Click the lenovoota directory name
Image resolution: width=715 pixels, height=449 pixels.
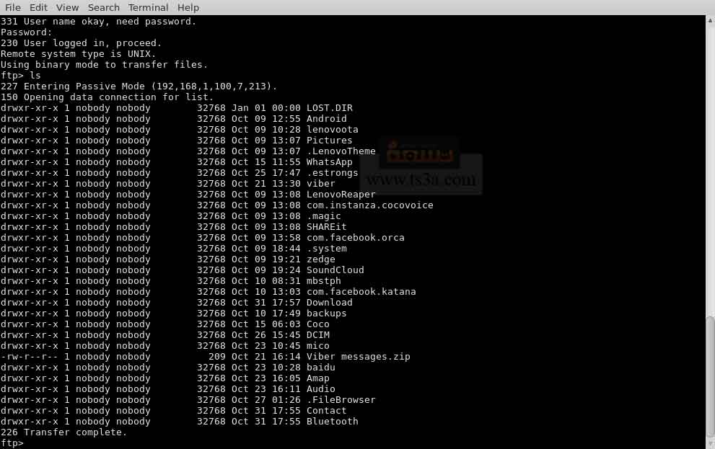click(333, 130)
